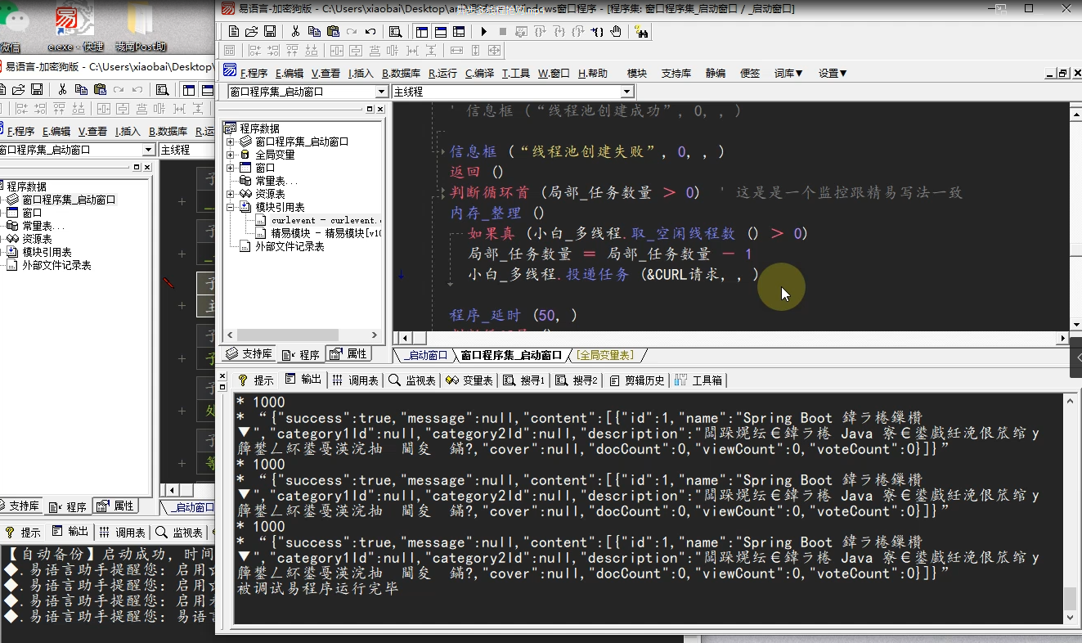Click the Open folder icon in front toolbar
Viewport: 1082px width, 643px height.
click(x=251, y=32)
